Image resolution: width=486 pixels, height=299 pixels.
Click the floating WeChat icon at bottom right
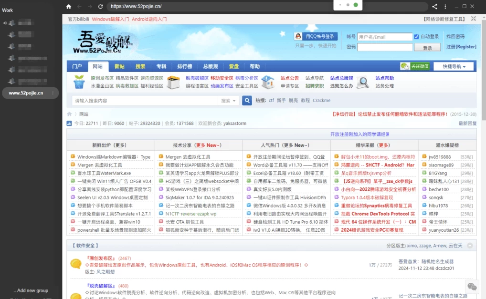pyautogui.click(x=472, y=286)
